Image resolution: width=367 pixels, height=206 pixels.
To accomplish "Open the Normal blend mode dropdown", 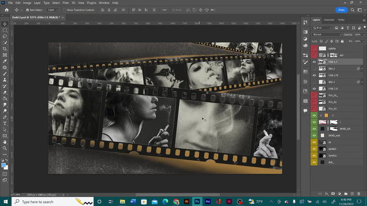I will click(x=326, y=34).
